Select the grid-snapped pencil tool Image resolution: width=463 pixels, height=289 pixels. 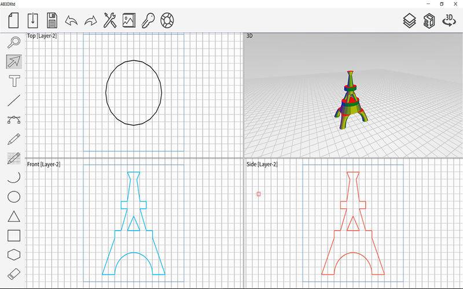(x=14, y=158)
